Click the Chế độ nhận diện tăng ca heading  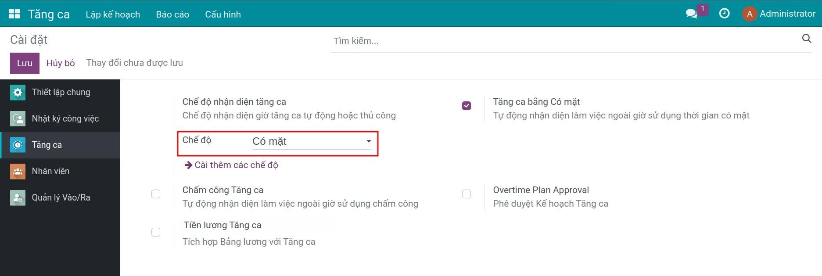point(234,102)
